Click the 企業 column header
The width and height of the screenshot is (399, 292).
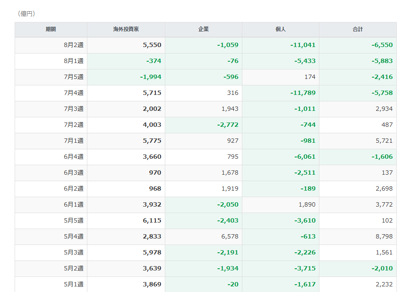click(x=204, y=29)
